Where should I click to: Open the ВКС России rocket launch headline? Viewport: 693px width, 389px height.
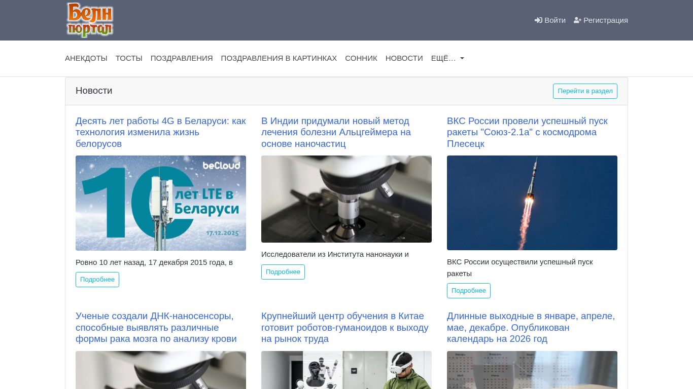527,132
